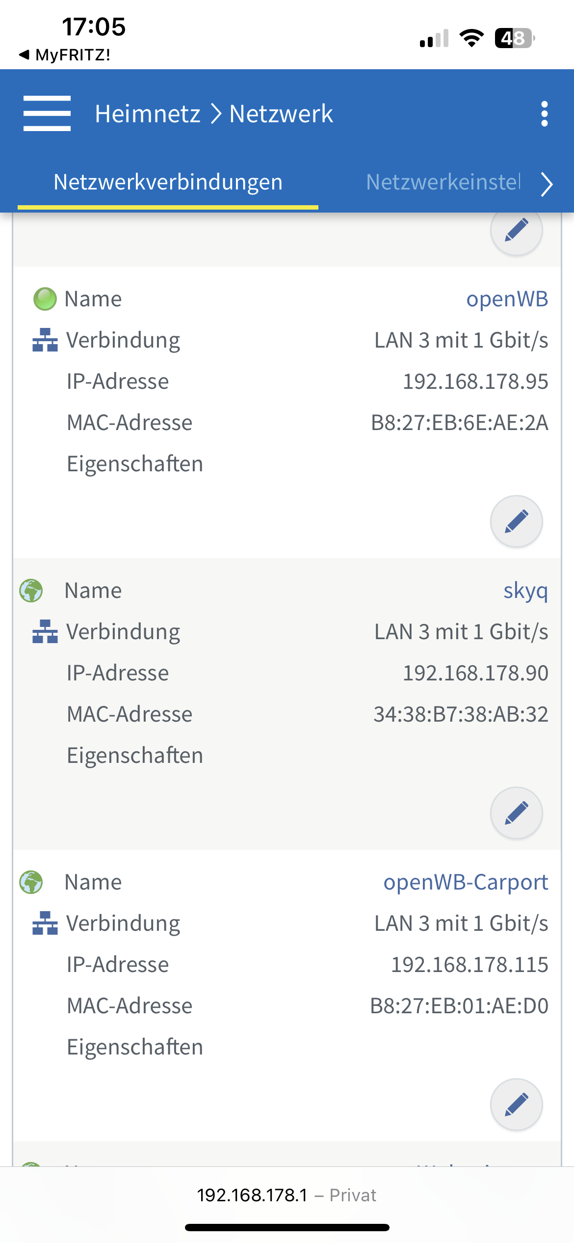Image resolution: width=574 pixels, height=1243 pixels.
Task: Click the LAN connection icon for openWB
Action: (45, 340)
